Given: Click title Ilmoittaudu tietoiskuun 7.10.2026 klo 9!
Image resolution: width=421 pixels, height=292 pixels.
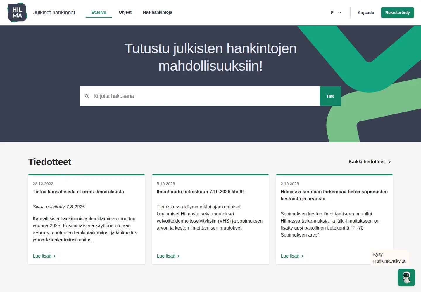Looking at the screenshot, I should pyautogui.click(x=200, y=192).
